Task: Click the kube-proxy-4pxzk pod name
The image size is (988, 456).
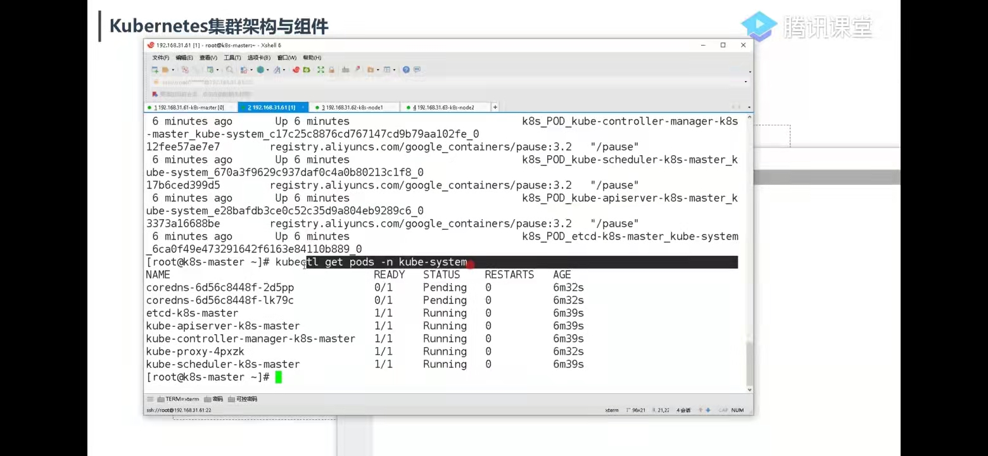Action: pos(195,351)
